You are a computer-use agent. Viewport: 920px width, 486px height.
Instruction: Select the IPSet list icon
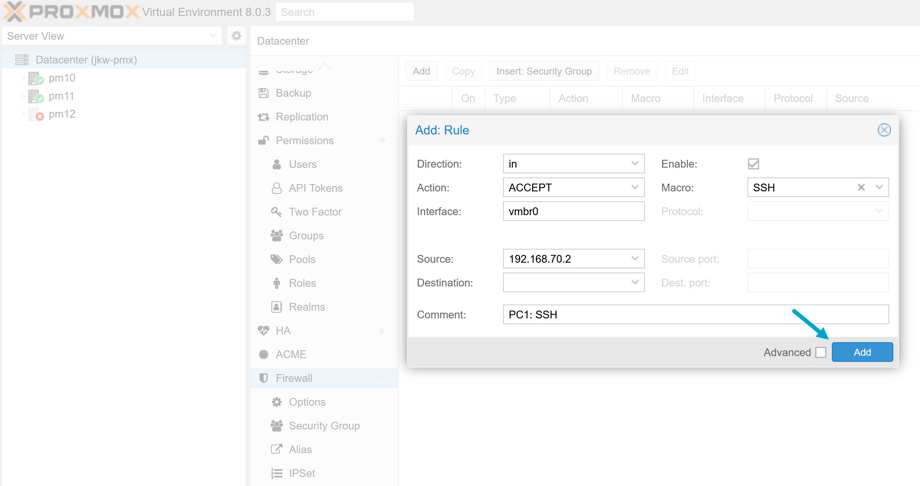coord(276,473)
